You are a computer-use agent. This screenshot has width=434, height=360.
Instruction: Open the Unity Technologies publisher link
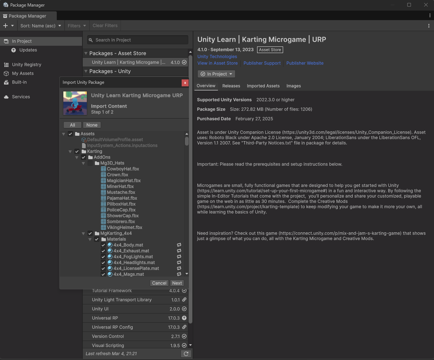click(x=217, y=57)
